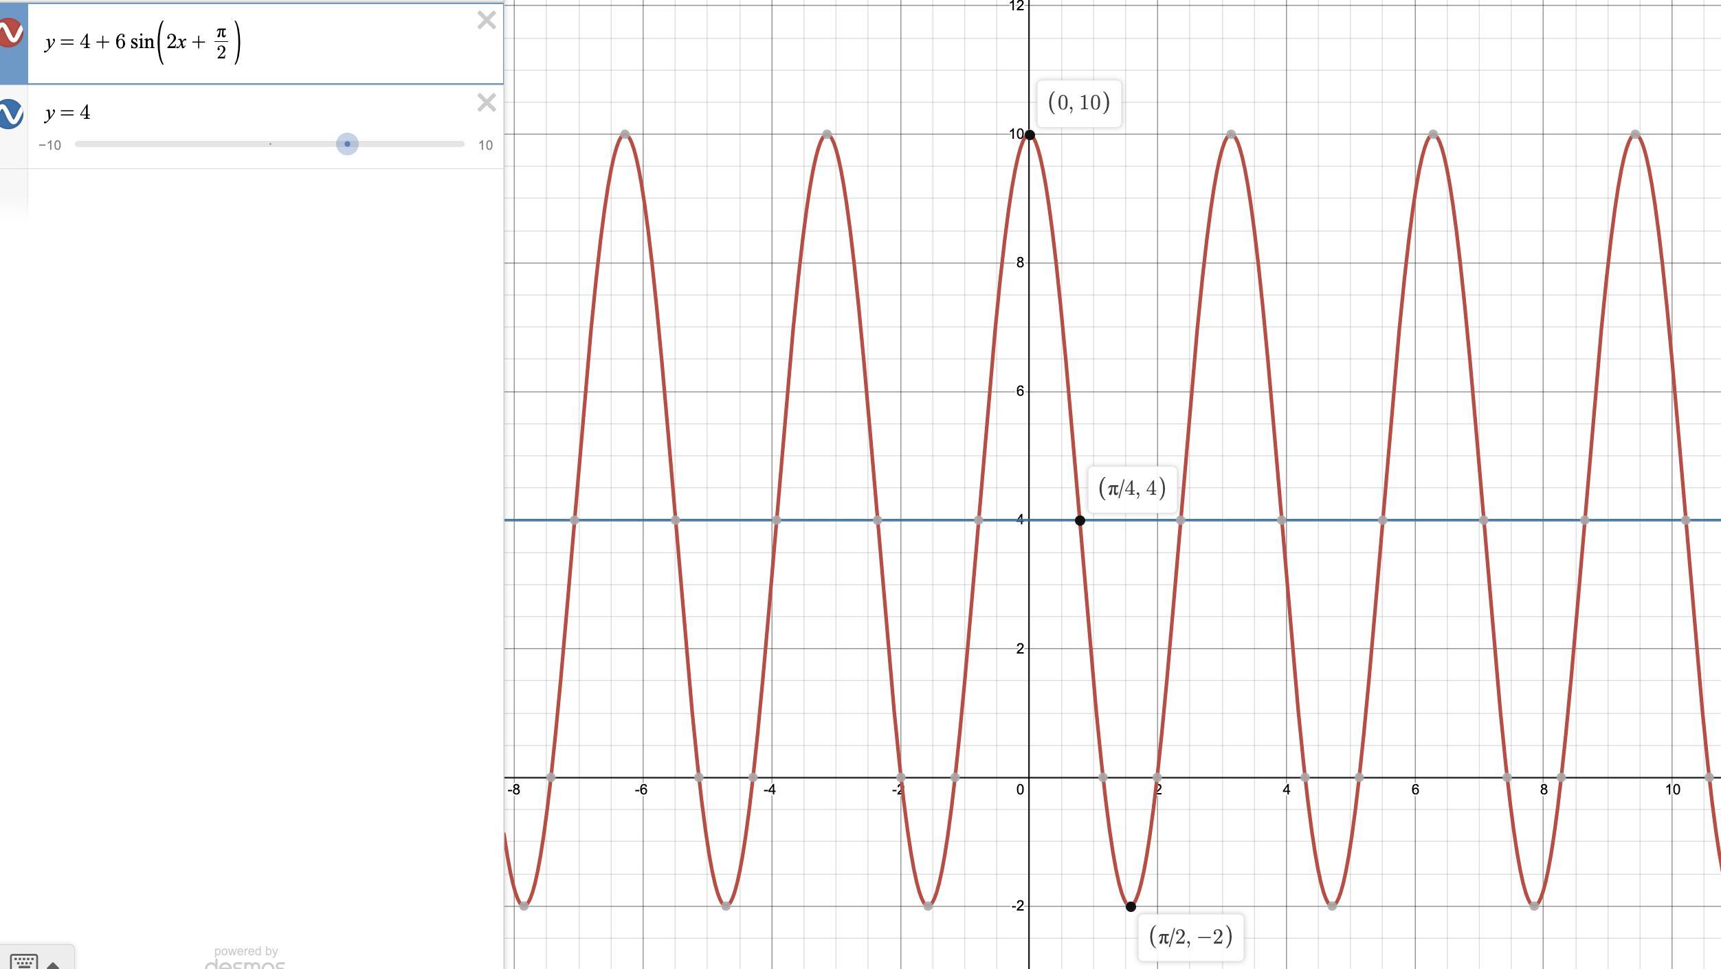Expand keypad with the up arrow beside keyboard
This screenshot has width=1721, height=969.
(53, 964)
